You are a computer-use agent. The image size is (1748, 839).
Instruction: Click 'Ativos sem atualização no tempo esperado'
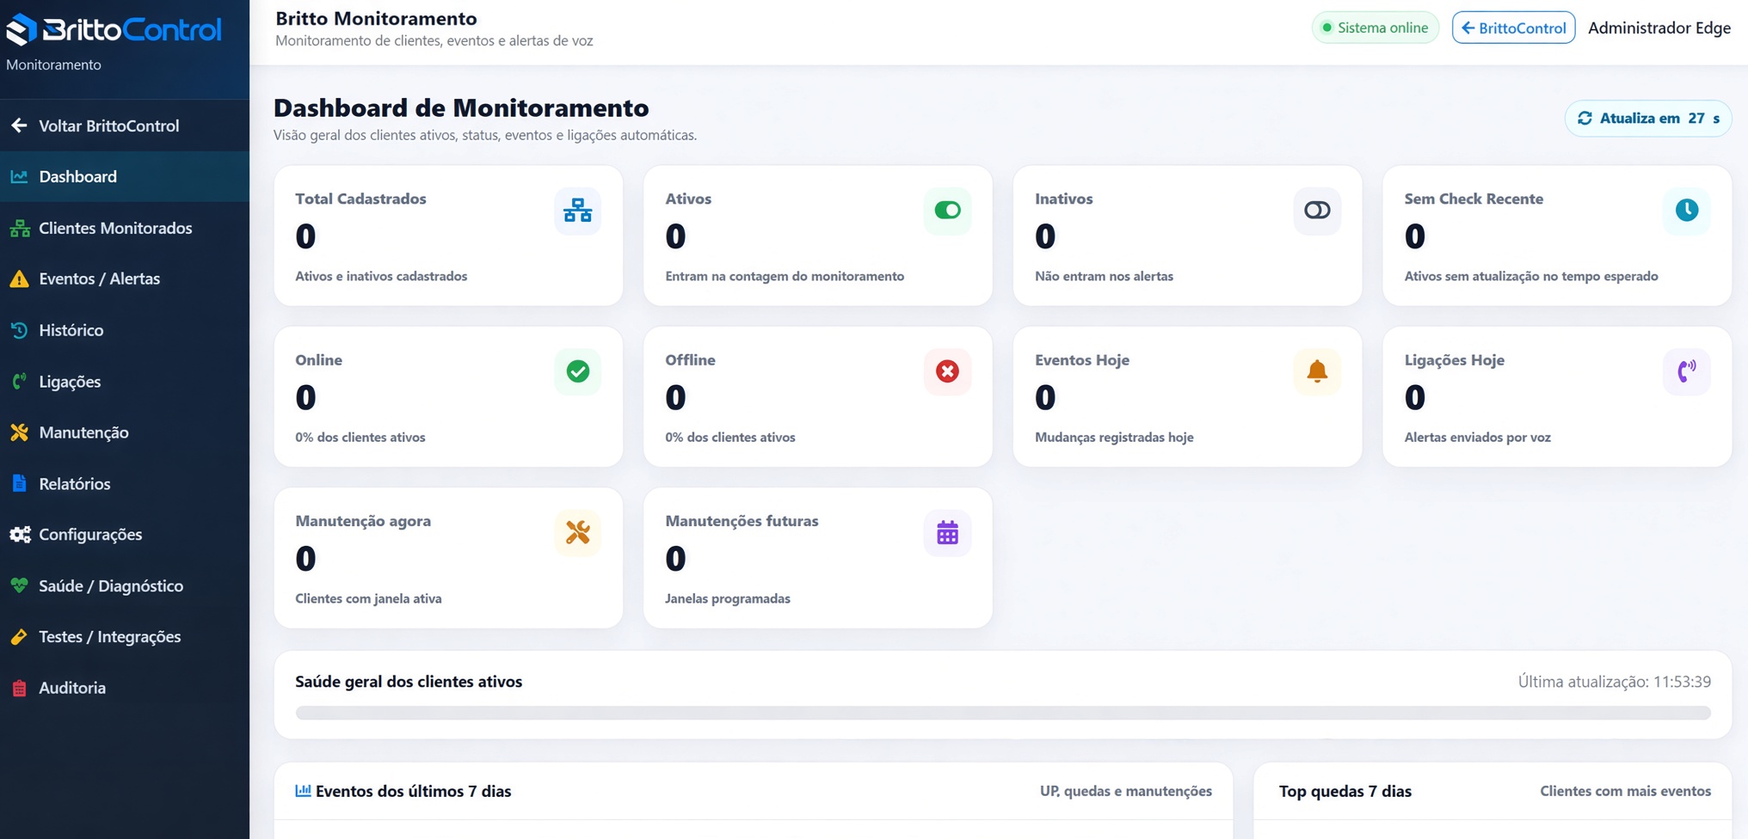(1531, 276)
